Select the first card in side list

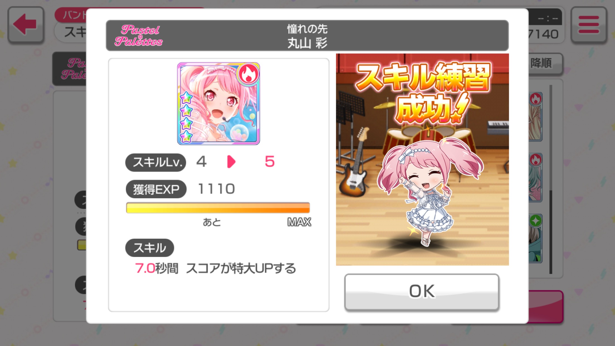pos(535,116)
